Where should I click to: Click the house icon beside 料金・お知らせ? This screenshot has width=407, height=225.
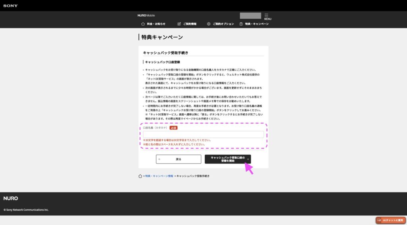coord(143,24)
